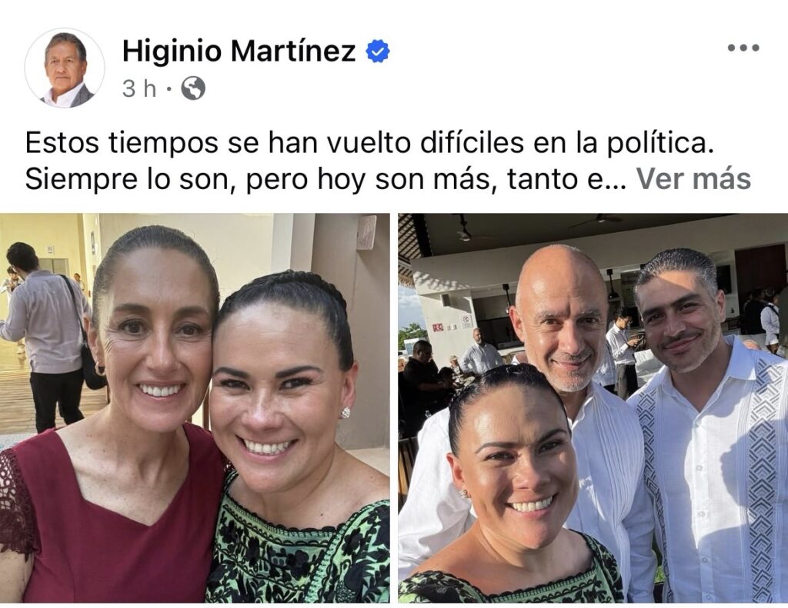Click the blue verified badge icon

tap(377, 51)
